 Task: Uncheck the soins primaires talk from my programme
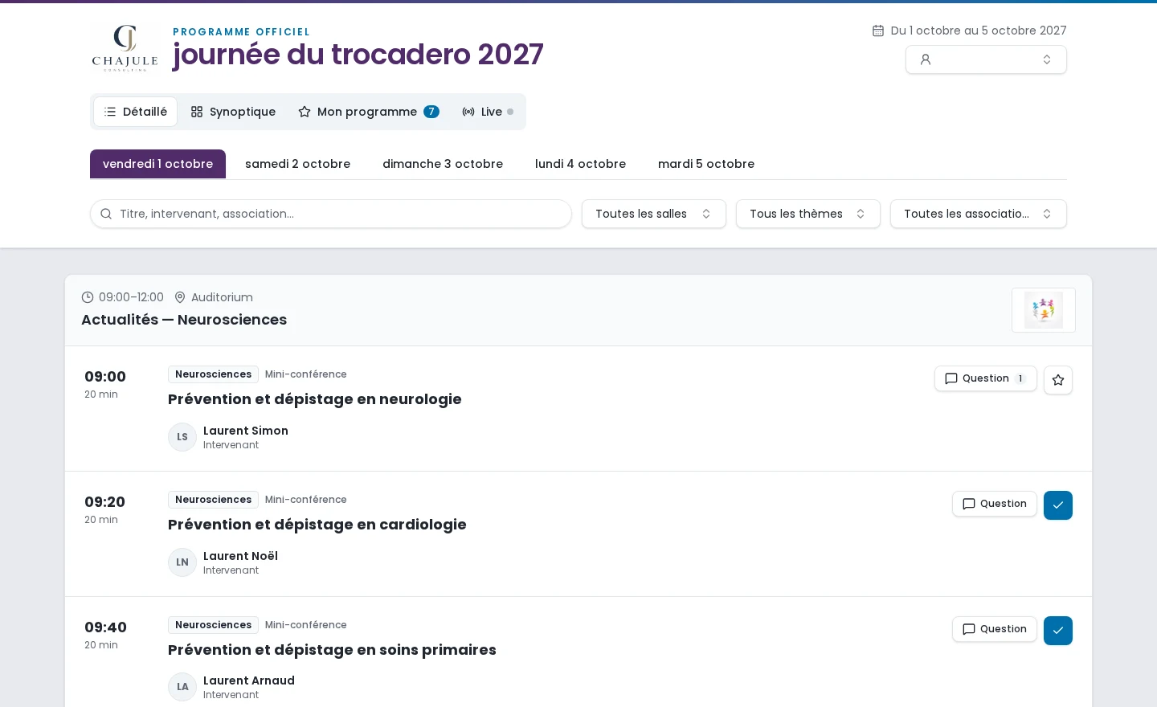coord(1058,631)
